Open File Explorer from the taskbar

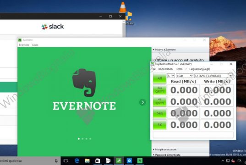click(x=87, y=161)
